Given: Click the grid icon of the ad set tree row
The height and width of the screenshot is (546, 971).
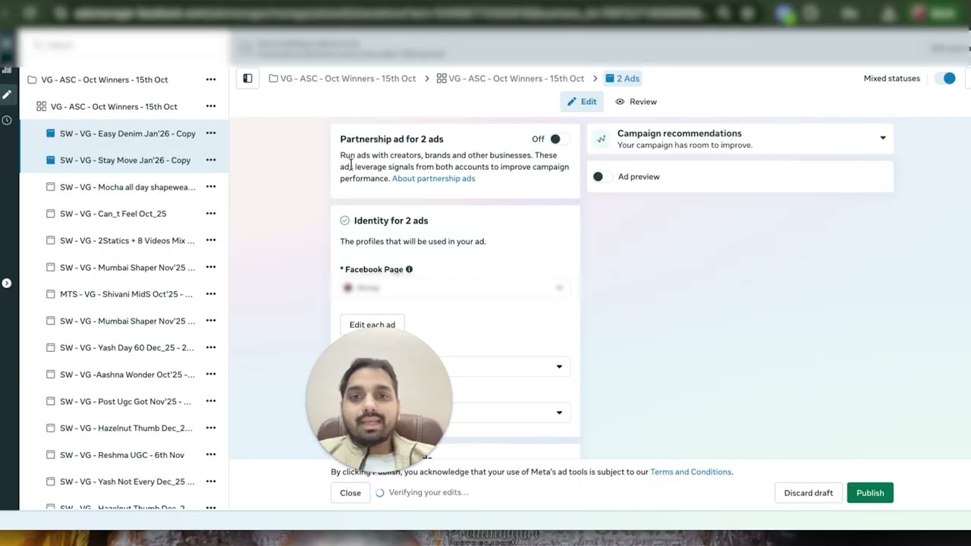Looking at the screenshot, I should click(42, 106).
